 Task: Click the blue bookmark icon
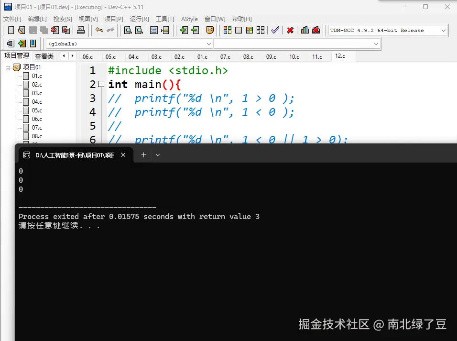click(x=33, y=44)
